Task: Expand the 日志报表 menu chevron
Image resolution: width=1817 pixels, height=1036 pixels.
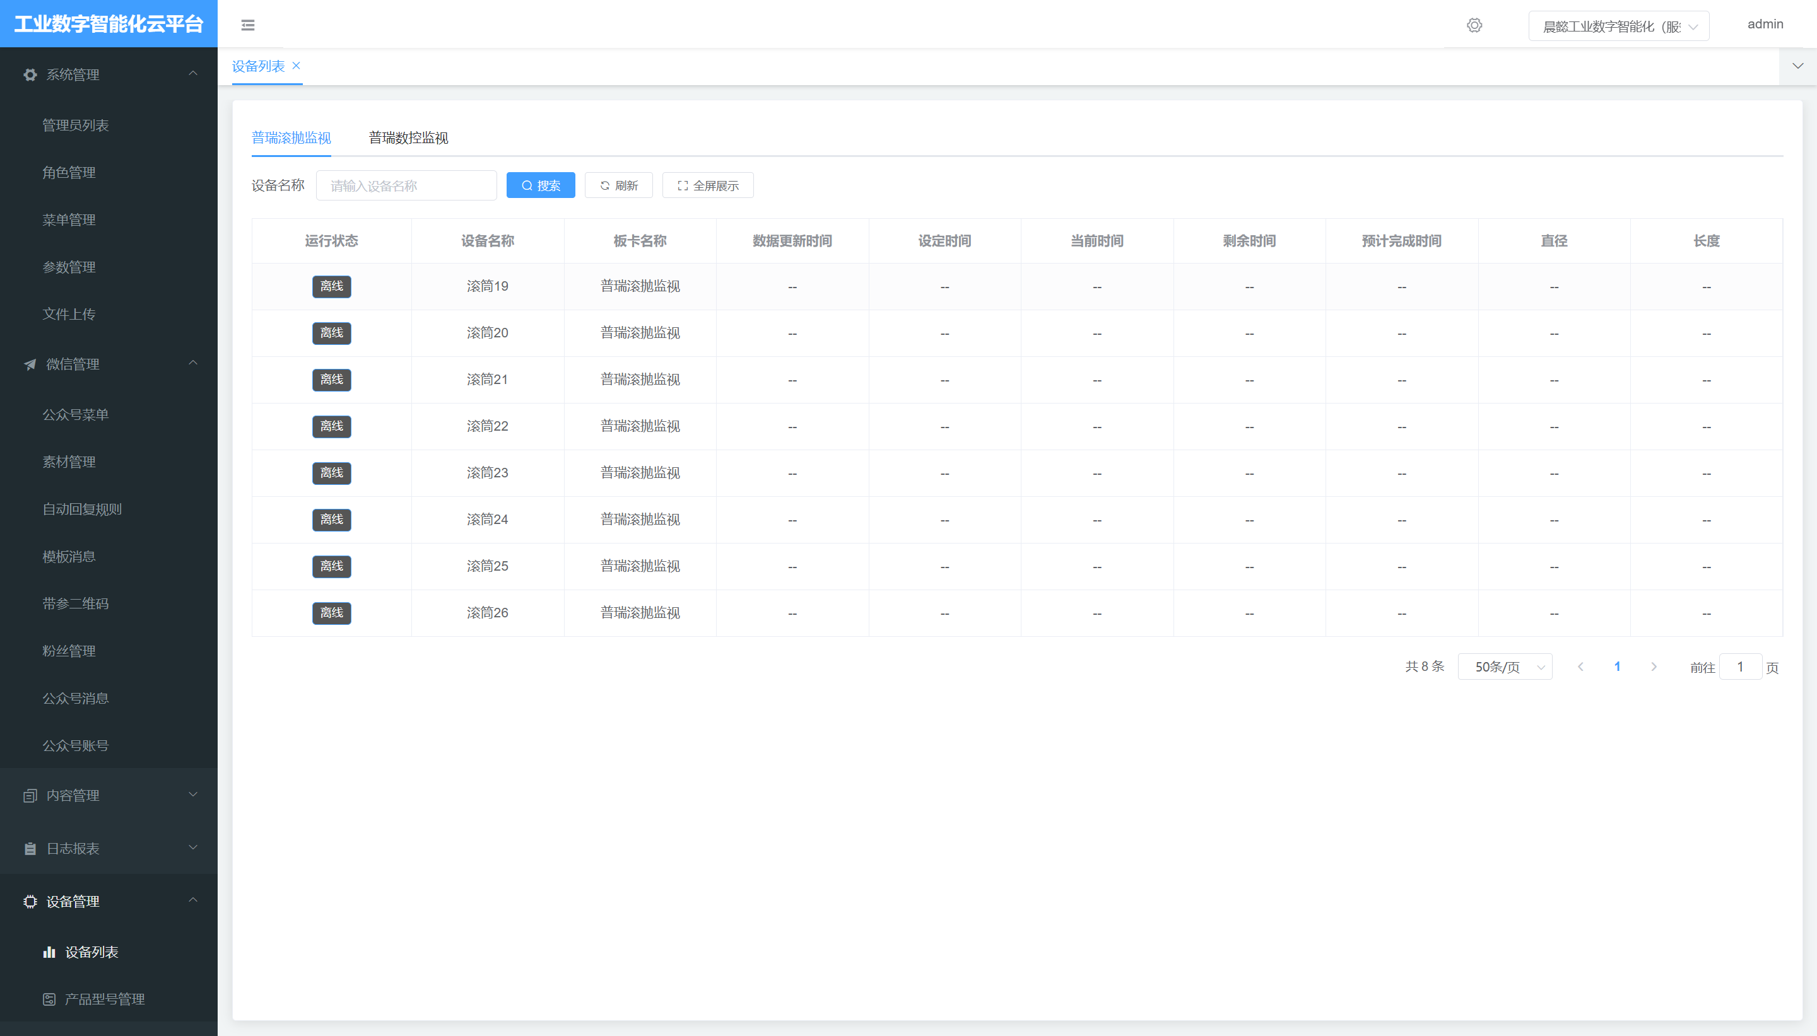Action: (193, 847)
